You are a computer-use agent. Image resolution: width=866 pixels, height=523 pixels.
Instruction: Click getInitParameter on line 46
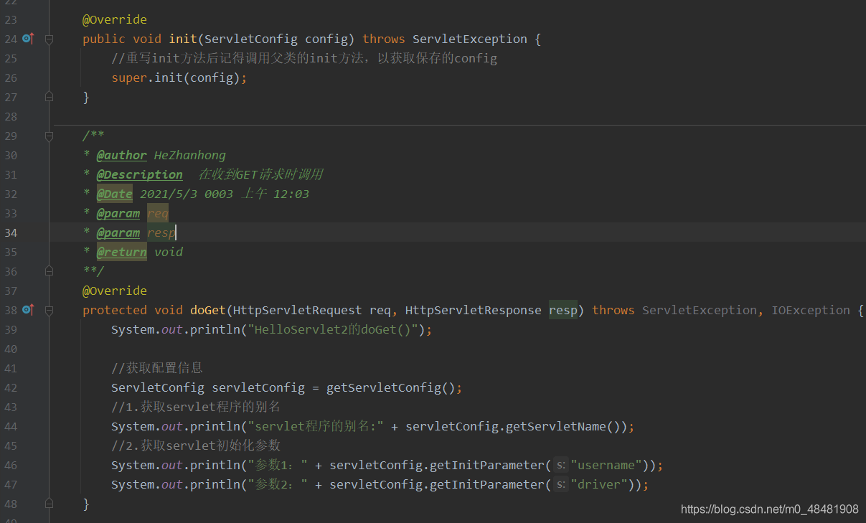[x=486, y=465]
